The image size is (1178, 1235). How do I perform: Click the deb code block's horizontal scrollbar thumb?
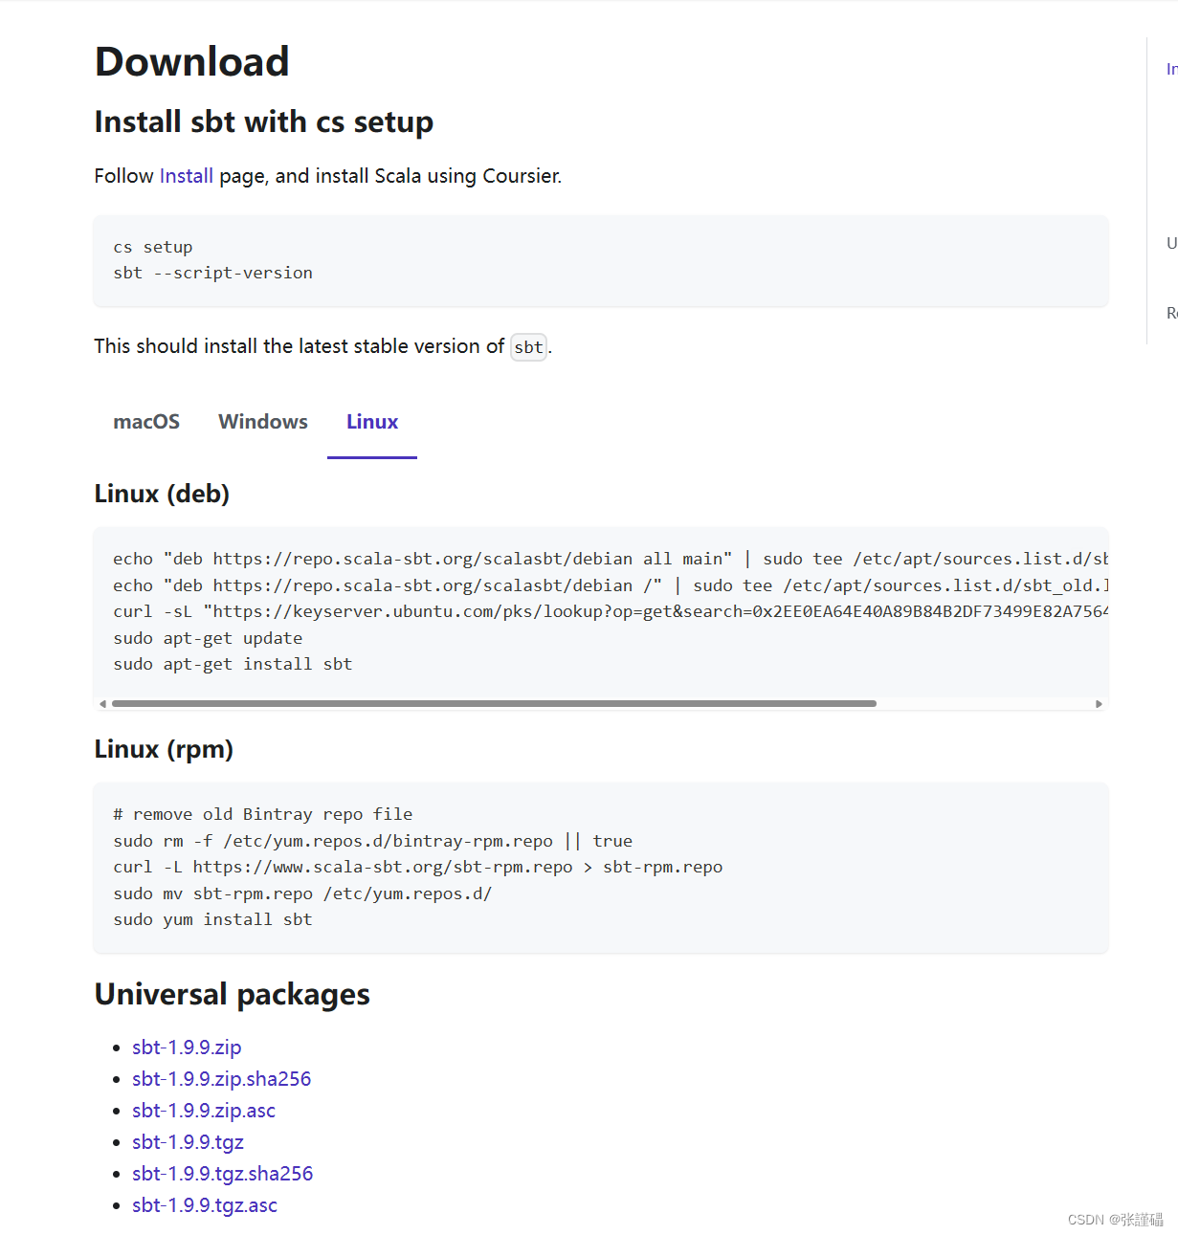[x=494, y=703]
